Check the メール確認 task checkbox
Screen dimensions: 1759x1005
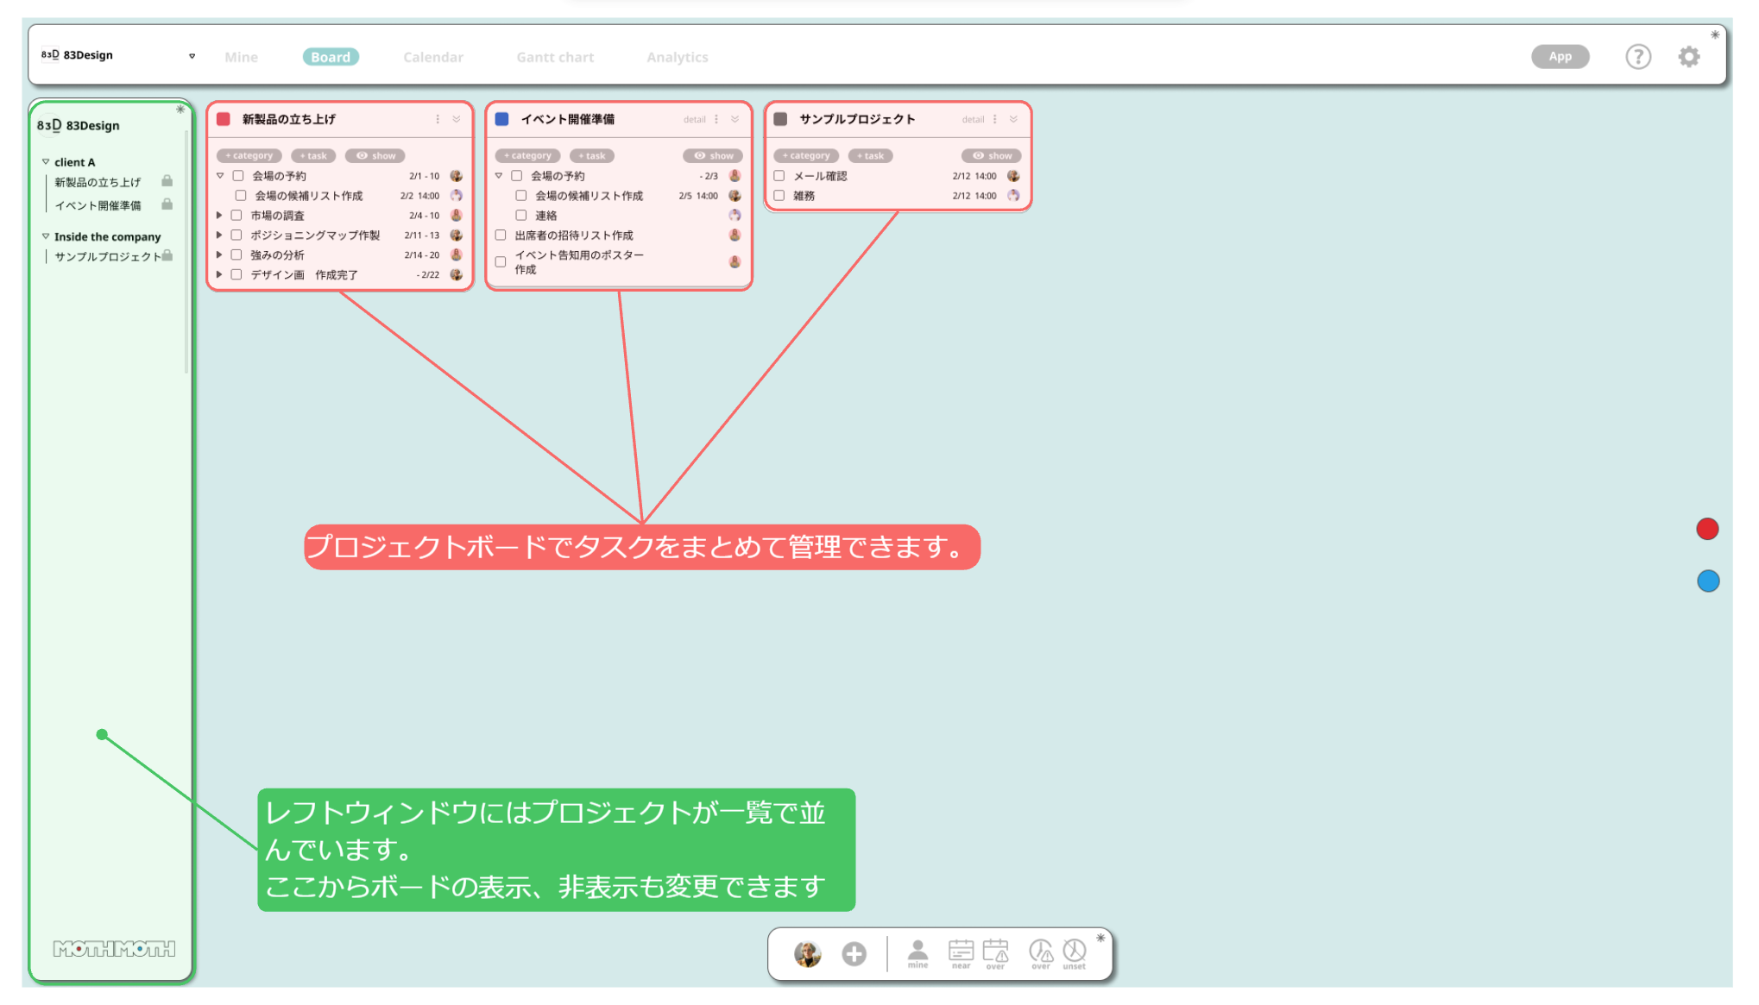click(779, 176)
